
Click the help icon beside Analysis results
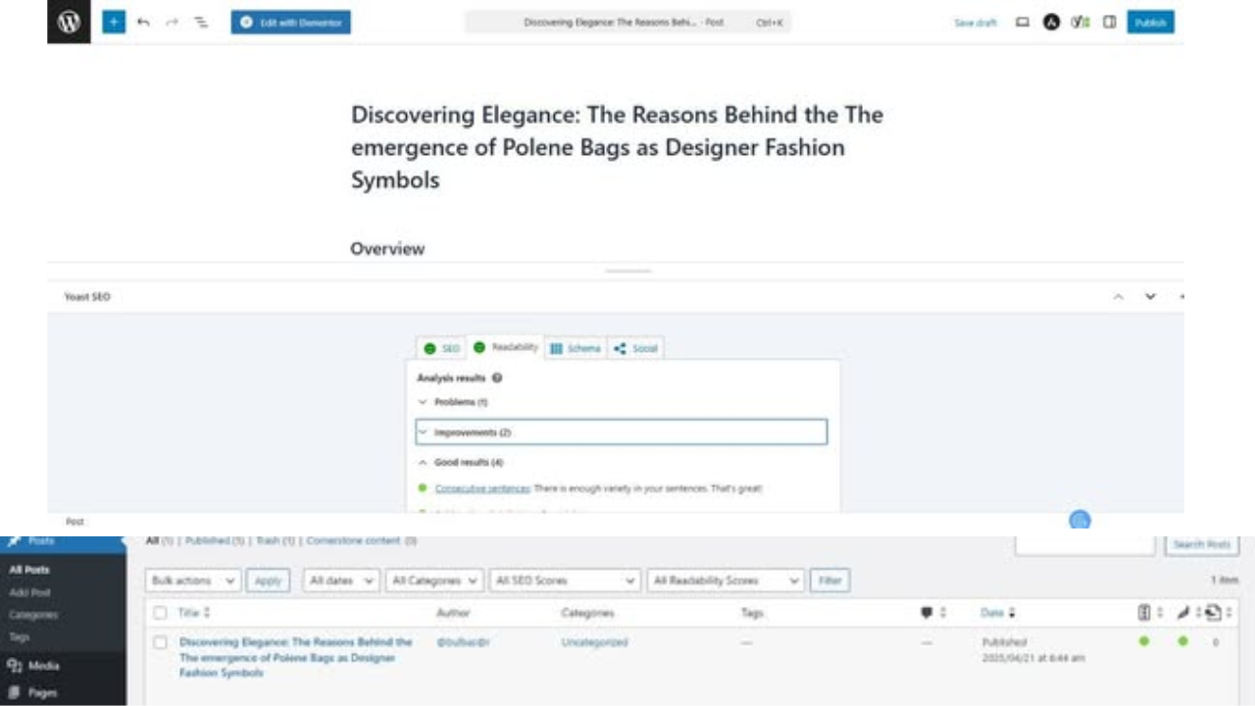tap(497, 378)
